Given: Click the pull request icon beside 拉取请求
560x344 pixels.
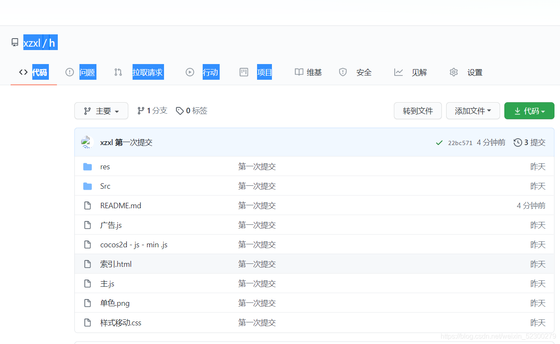Looking at the screenshot, I should click(119, 72).
